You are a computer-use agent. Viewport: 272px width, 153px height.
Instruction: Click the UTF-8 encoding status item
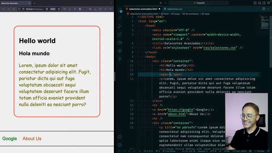213,151
